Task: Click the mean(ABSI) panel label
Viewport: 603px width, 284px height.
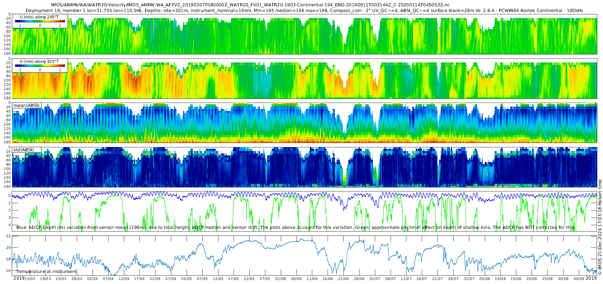Action: pyautogui.click(x=26, y=106)
